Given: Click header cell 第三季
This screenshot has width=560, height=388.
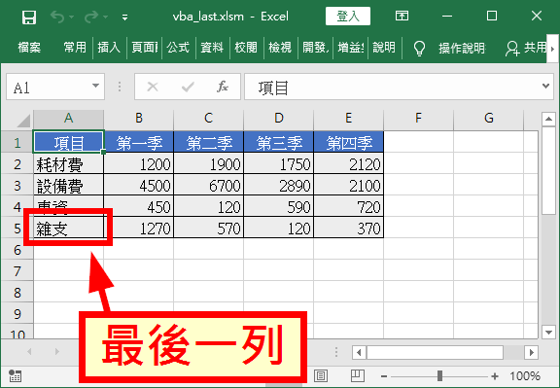Looking at the screenshot, I should pyautogui.click(x=279, y=142).
